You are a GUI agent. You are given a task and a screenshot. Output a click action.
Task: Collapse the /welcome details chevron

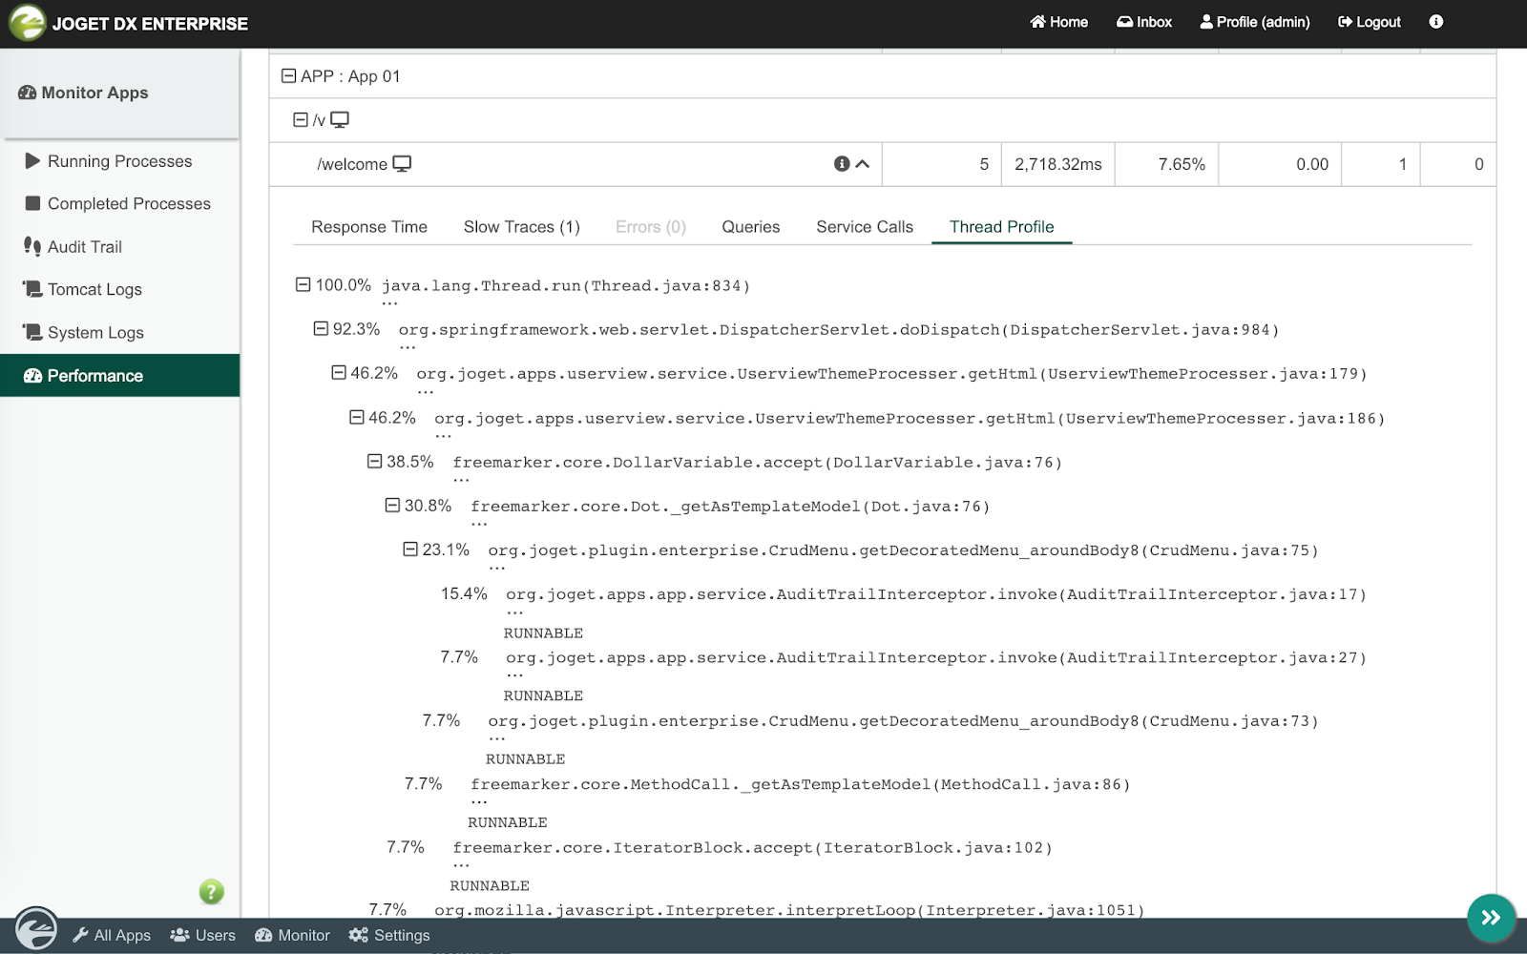click(x=863, y=164)
